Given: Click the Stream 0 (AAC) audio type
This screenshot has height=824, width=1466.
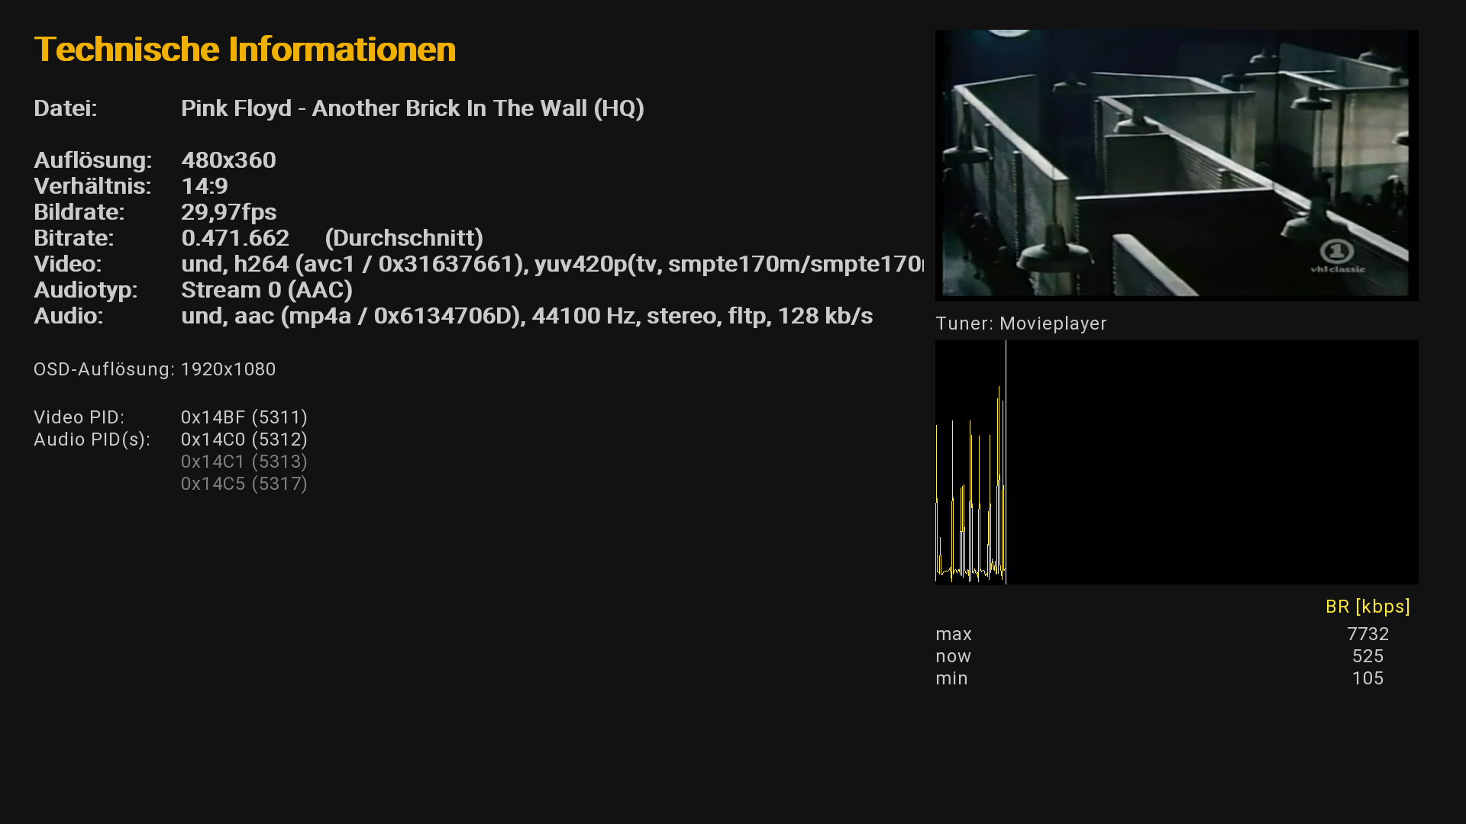Looking at the screenshot, I should (x=266, y=290).
